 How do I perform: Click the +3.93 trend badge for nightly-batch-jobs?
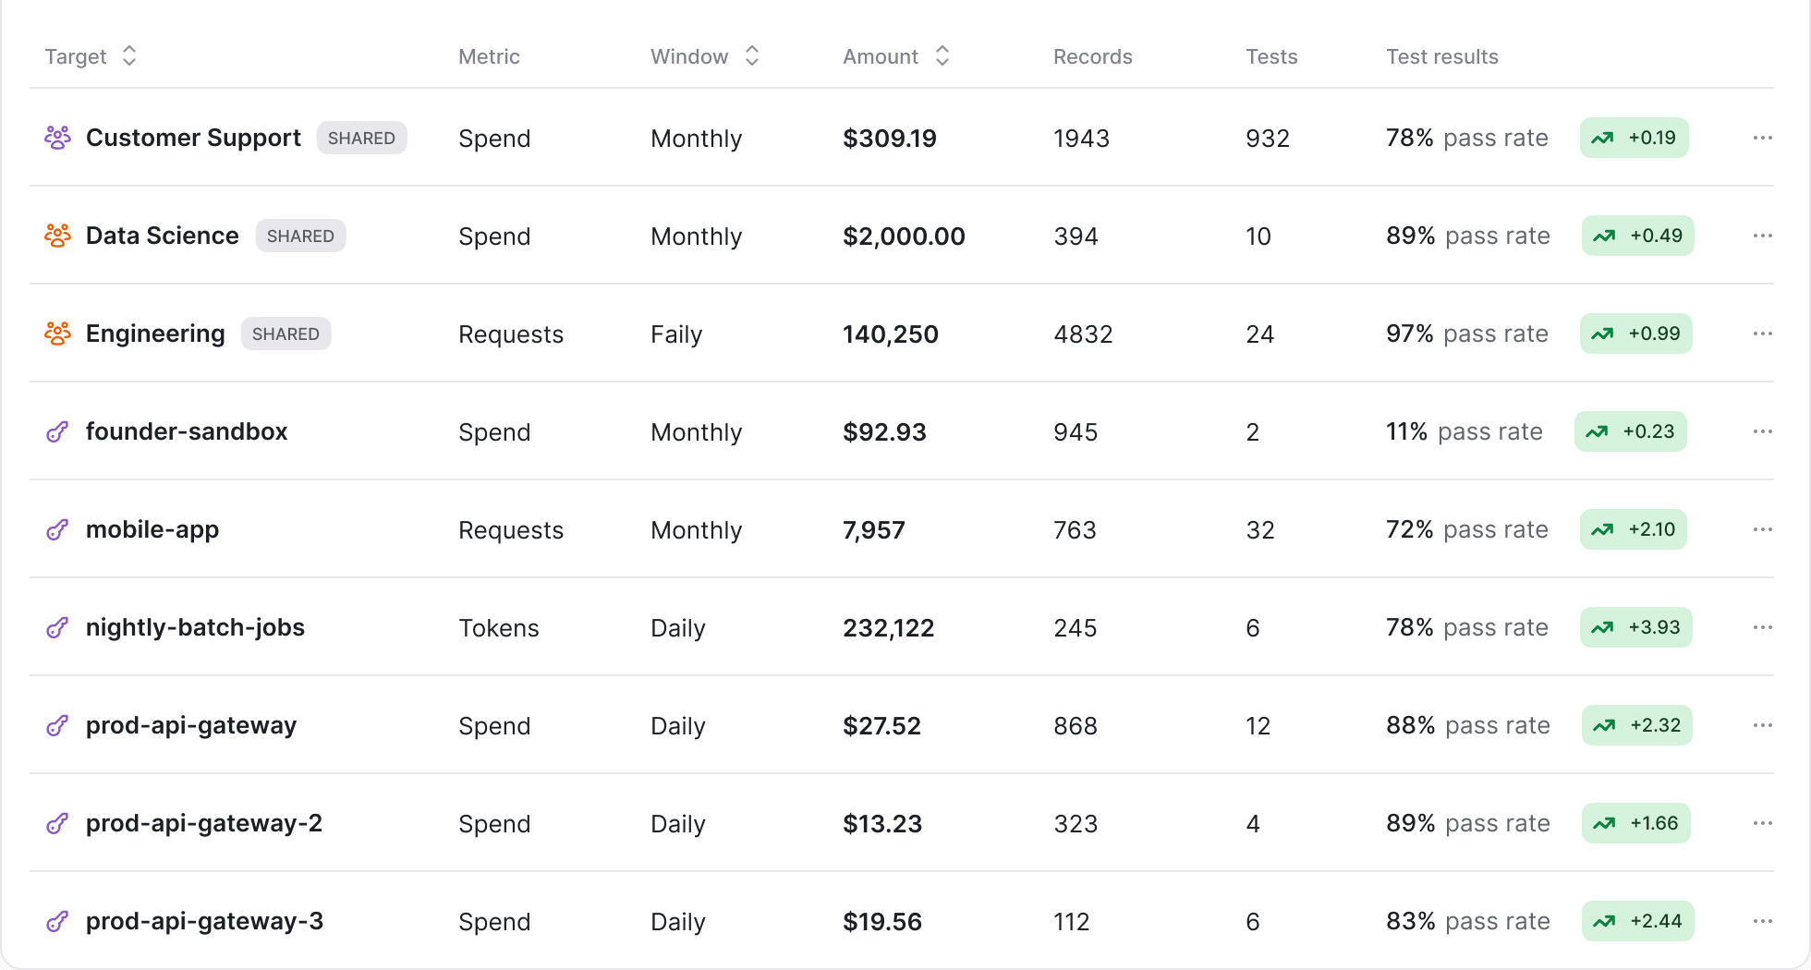1635,627
